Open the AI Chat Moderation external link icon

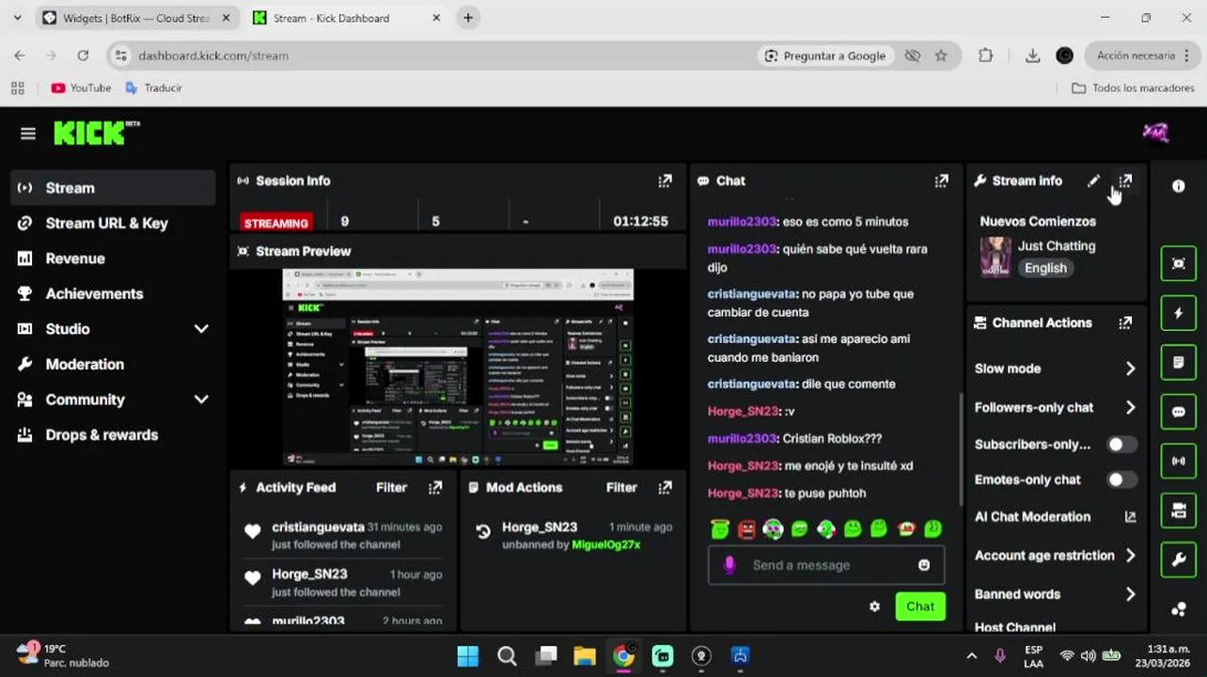click(1130, 516)
